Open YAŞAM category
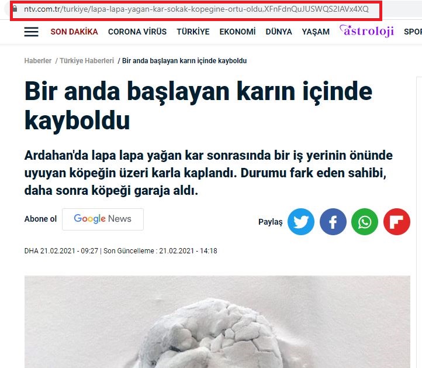The height and width of the screenshot is (368, 422). coord(316,32)
